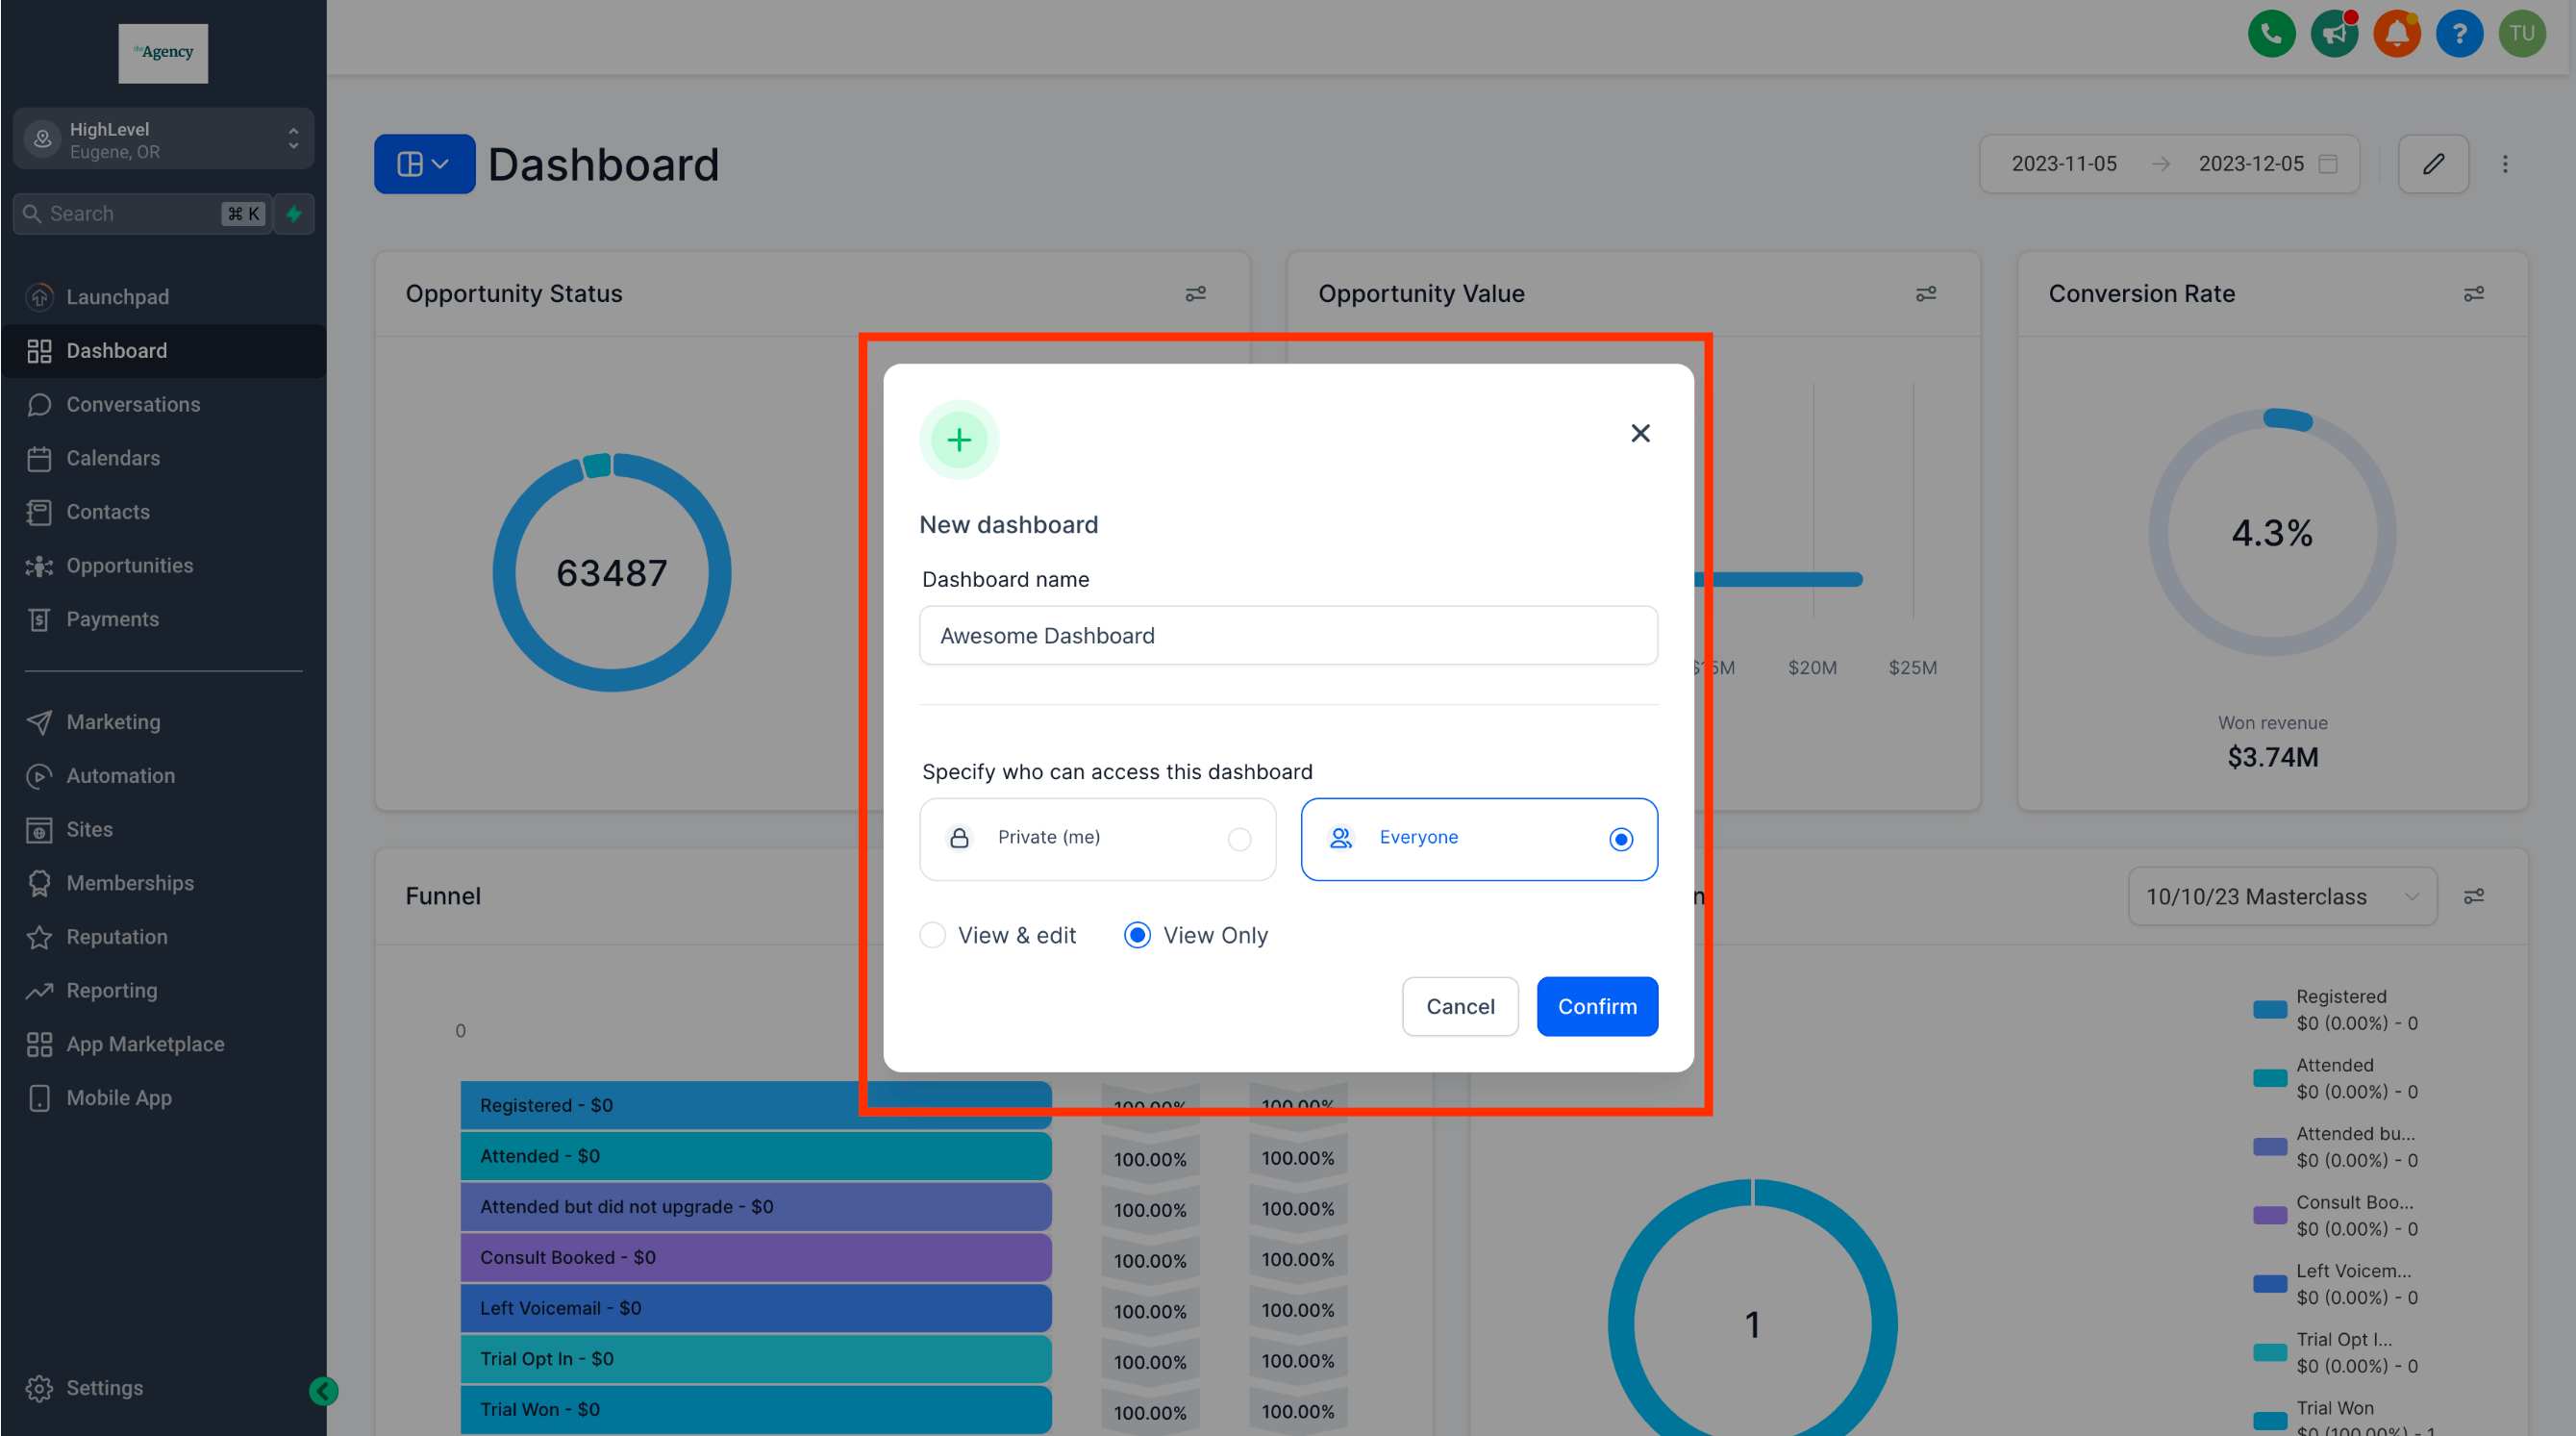Open Opportunity Status widget filter settings

pos(1195,294)
